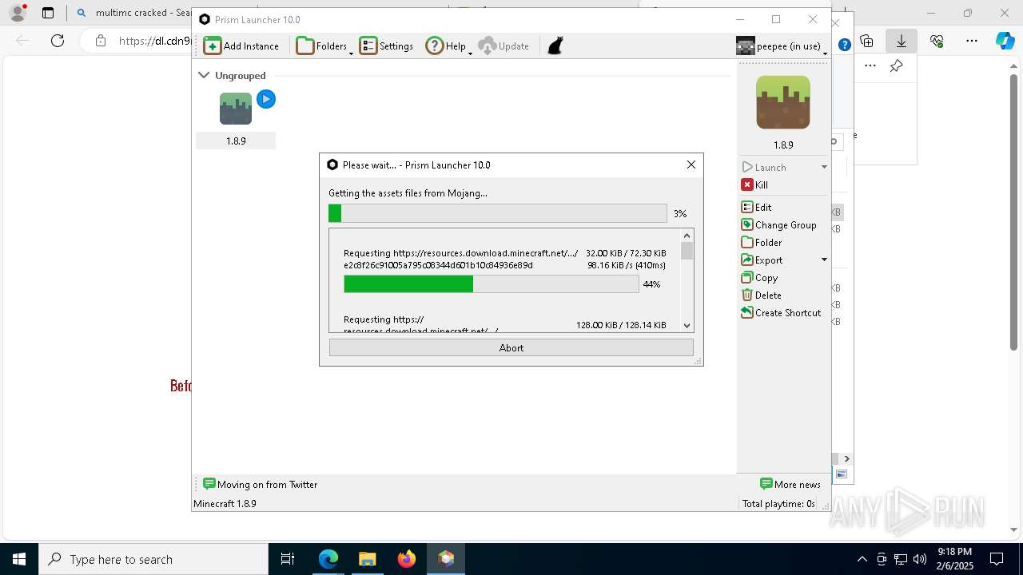The height and width of the screenshot is (575, 1023).
Task: Open the Help dropdown menu
Action: point(448,46)
